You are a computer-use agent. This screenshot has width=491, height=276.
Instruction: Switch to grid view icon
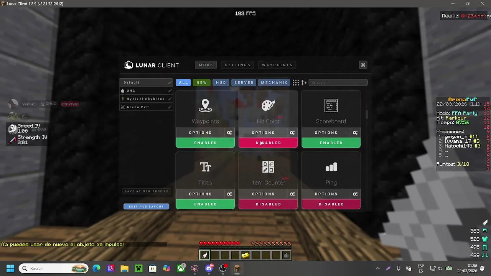pyautogui.click(x=296, y=82)
